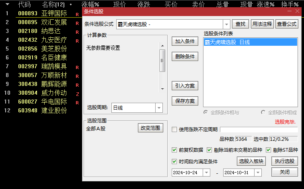
Task: Toggle 使用涨跌不定周期 checkbox
Action: coord(174,130)
